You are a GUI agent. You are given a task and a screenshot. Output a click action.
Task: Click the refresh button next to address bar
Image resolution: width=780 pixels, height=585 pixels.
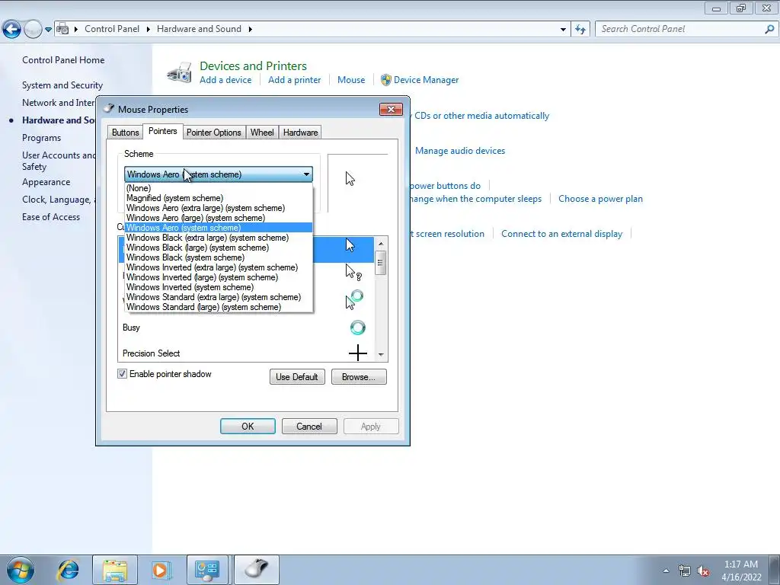580,29
